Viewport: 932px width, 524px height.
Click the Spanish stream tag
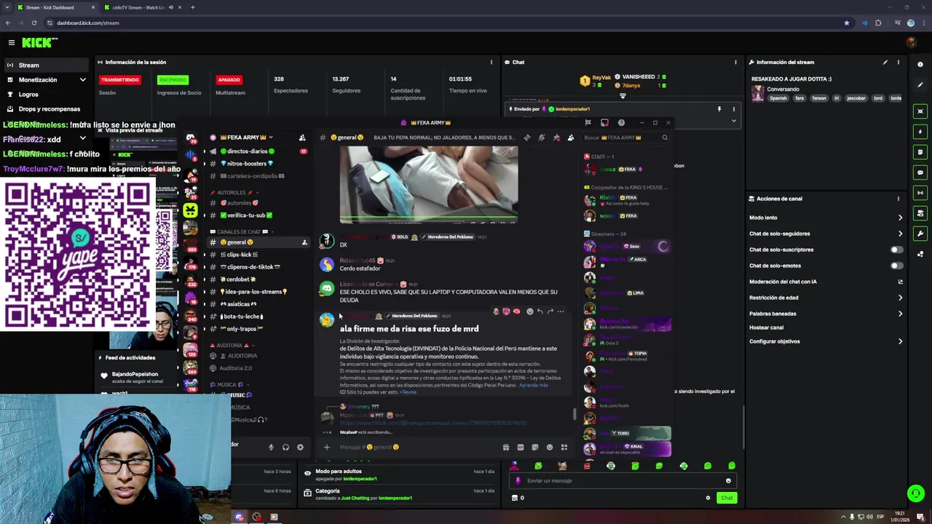point(778,98)
